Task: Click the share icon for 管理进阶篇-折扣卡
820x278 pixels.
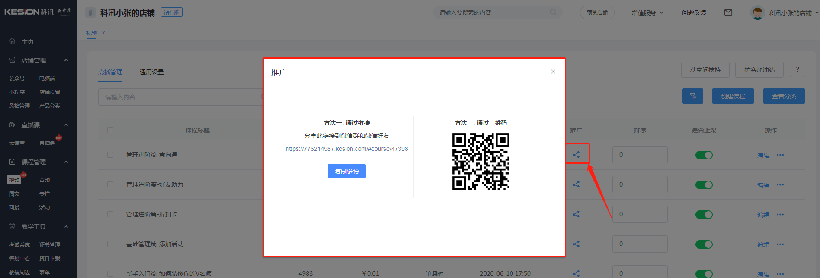Action: pos(576,214)
